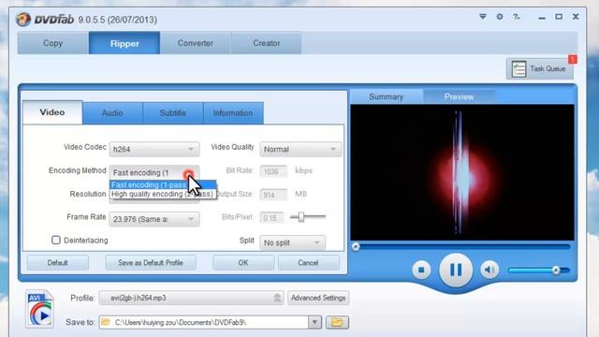
Task: Switch to the Creator tab
Action: point(266,43)
